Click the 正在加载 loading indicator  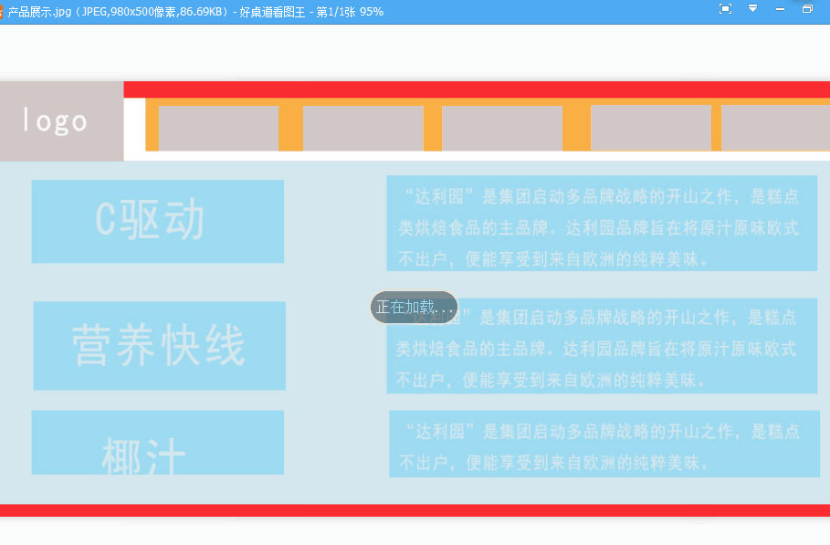coord(414,307)
